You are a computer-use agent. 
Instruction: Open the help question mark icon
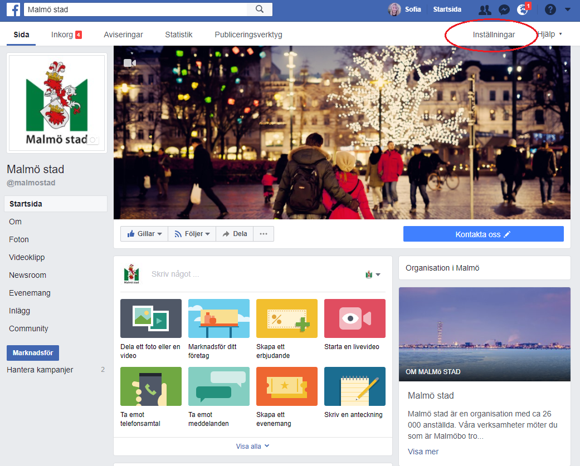(x=550, y=9)
